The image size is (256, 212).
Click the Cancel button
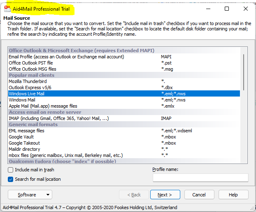[x=199, y=195]
